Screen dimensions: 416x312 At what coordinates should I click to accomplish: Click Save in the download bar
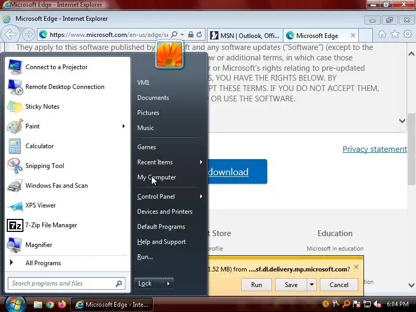click(291, 284)
